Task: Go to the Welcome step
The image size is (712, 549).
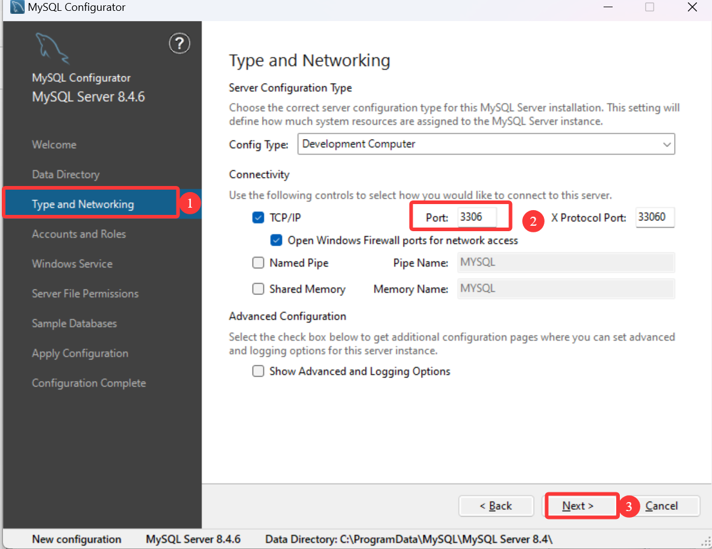Action: point(54,144)
